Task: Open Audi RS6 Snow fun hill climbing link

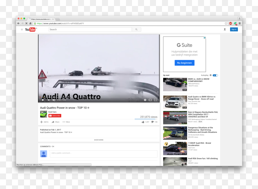Action: [203, 158]
